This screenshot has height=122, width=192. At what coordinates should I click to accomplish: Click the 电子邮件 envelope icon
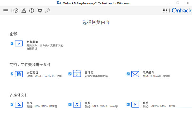point(135,74)
